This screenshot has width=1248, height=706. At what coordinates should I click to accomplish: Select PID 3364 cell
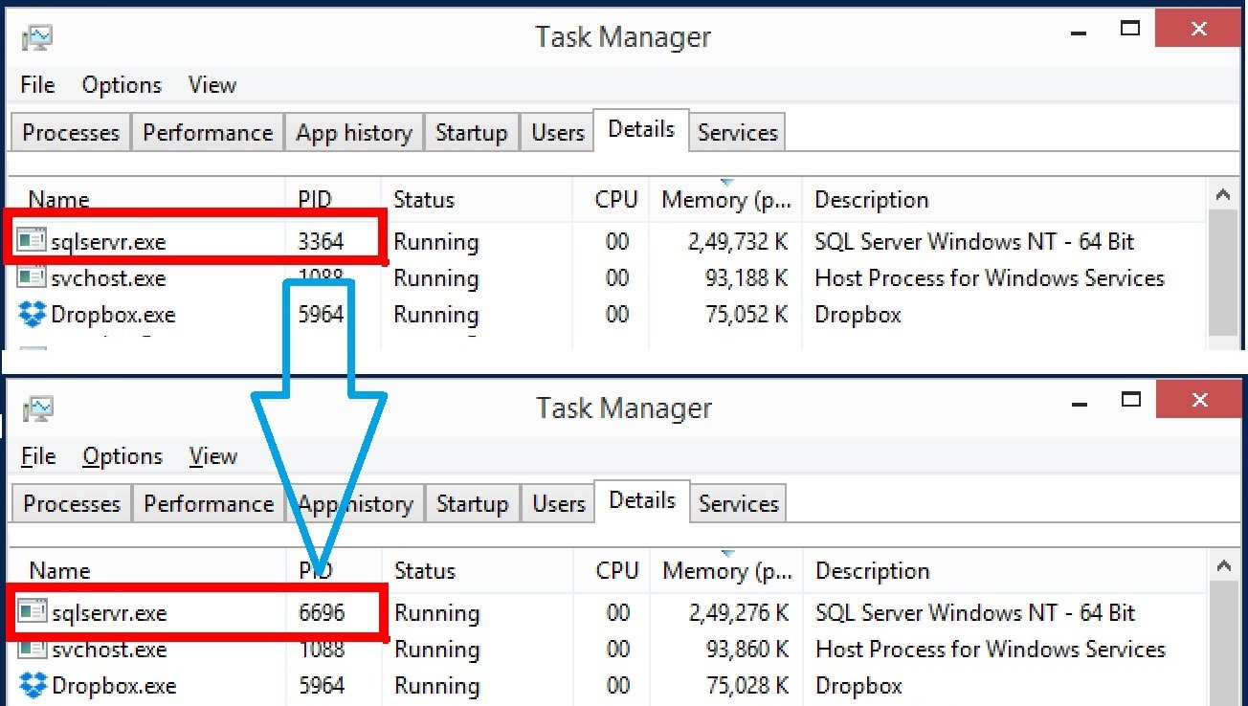tap(321, 241)
